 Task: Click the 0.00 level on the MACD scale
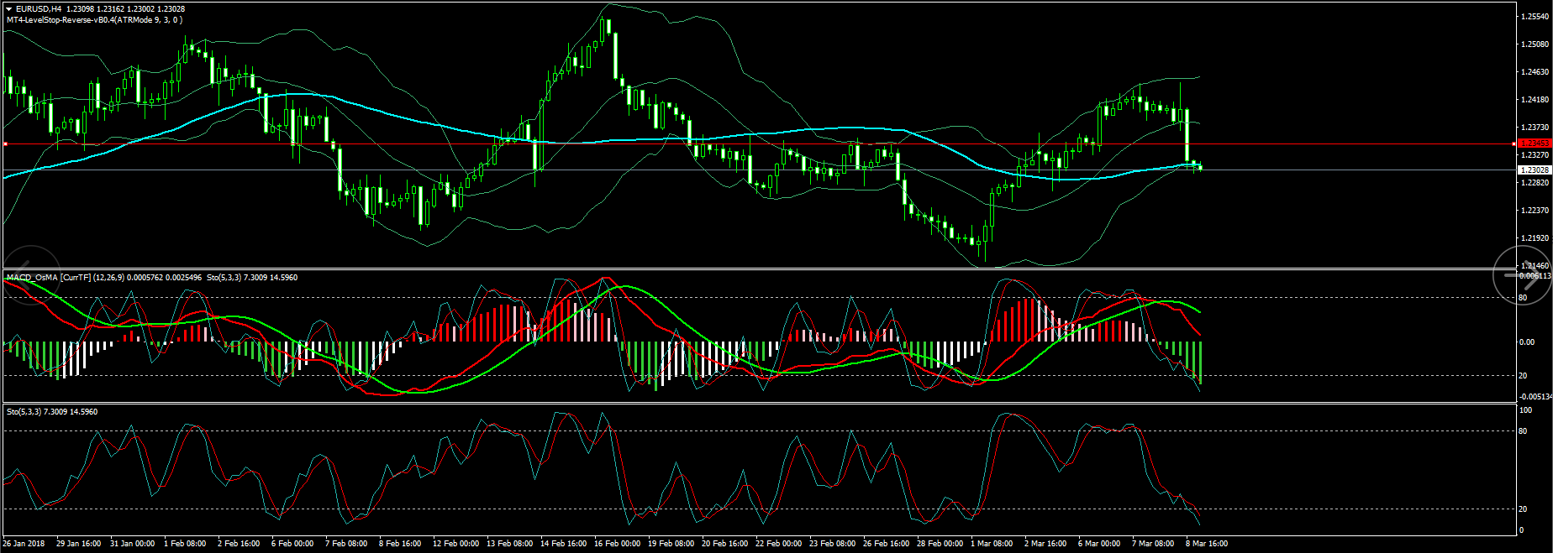[x=1526, y=342]
